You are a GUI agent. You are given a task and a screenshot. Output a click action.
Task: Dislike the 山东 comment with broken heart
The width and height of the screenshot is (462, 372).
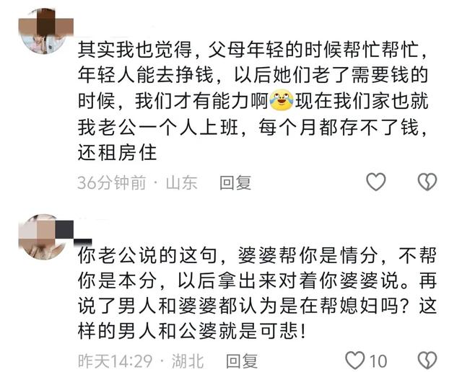(x=427, y=182)
